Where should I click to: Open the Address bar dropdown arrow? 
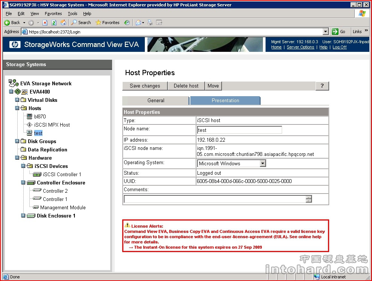(325, 32)
